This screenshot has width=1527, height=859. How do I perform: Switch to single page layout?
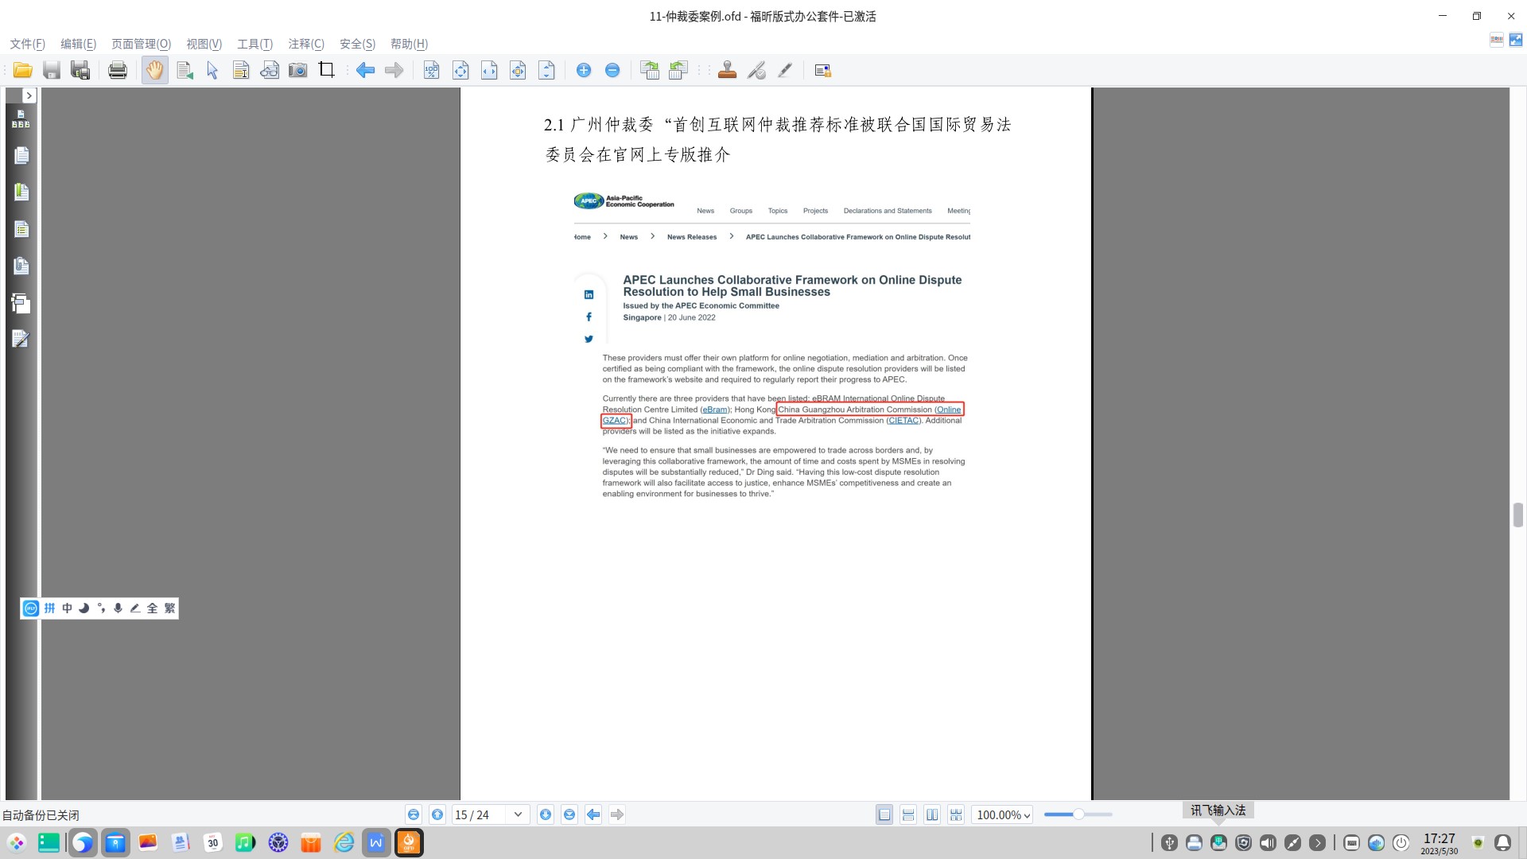click(884, 814)
